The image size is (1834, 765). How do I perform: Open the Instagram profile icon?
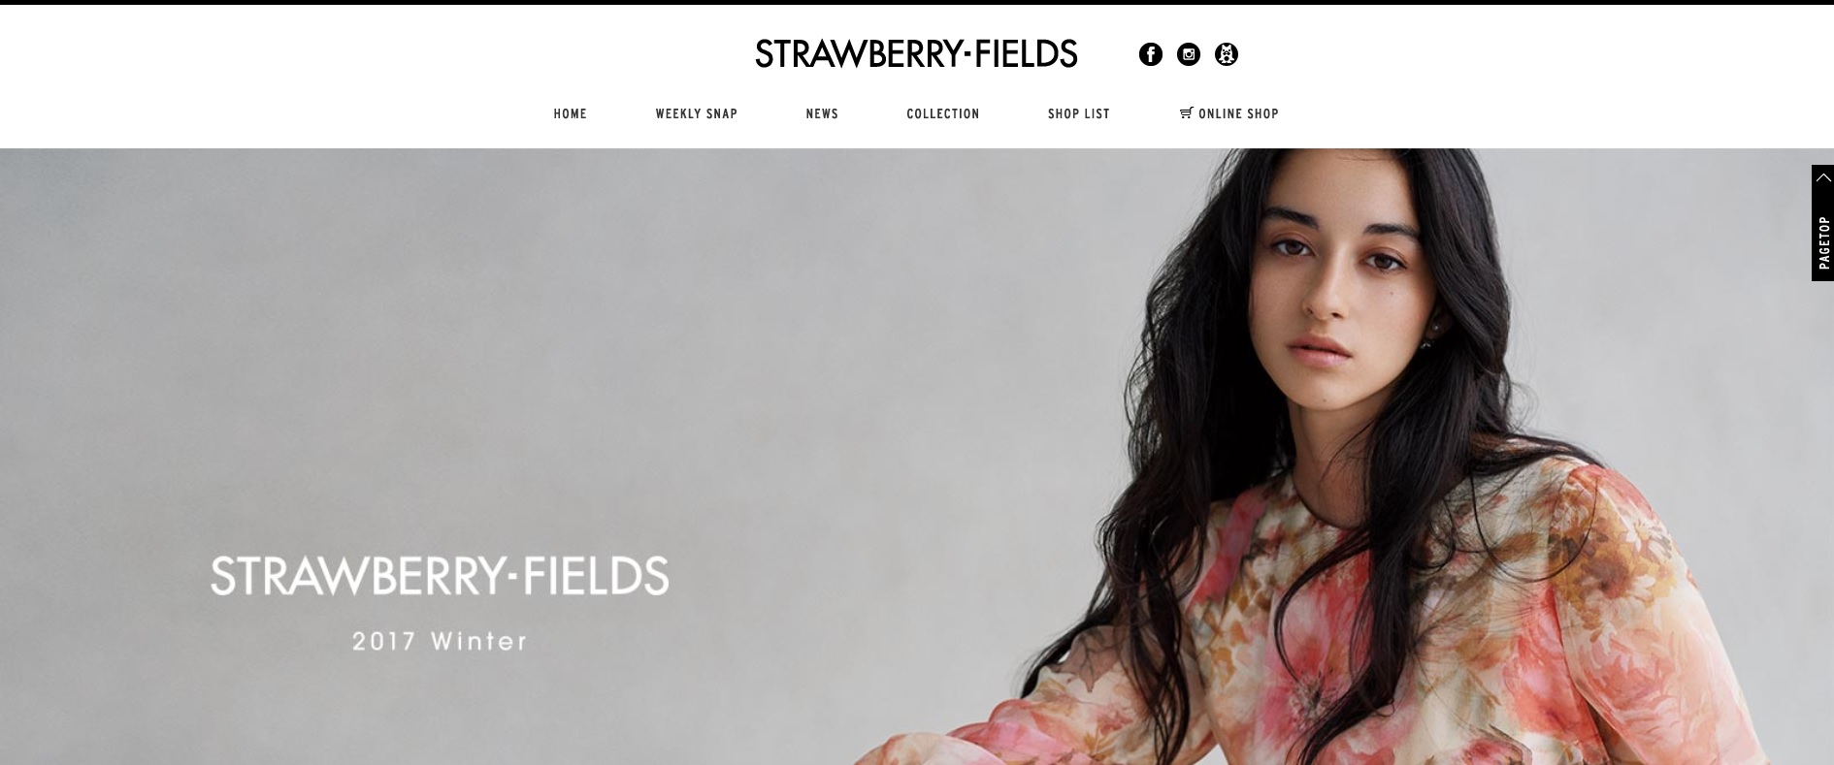pyautogui.click(x=1188, y=54)
